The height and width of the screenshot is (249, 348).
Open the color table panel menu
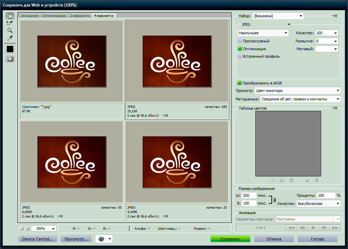[x=335, y=108]
